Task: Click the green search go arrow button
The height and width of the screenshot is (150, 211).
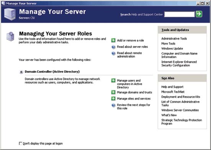Action: point(199,14)
